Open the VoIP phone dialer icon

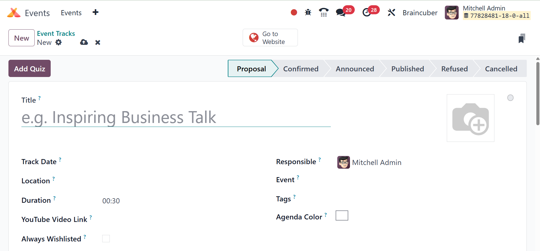324,12
